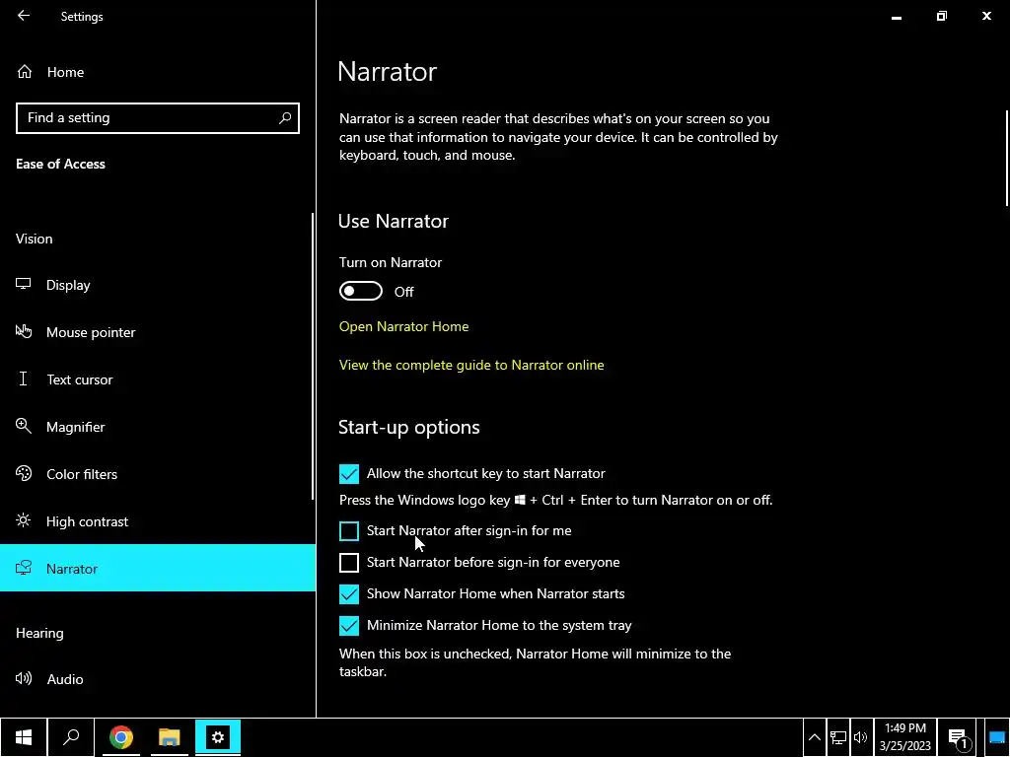This screenshot has height=757, width=1010.
Task: Open Narrator Home link
Action: pyautogui.click(x=403, y=326)
